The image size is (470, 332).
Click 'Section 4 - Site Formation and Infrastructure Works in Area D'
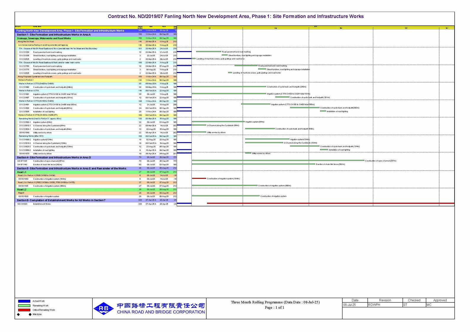[96, 158]
